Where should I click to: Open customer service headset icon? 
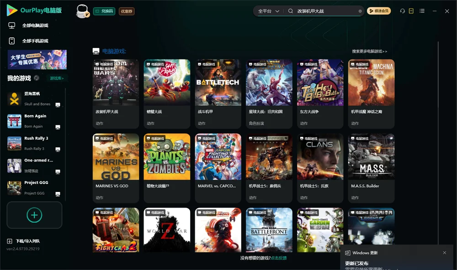(x=403, y=11)
